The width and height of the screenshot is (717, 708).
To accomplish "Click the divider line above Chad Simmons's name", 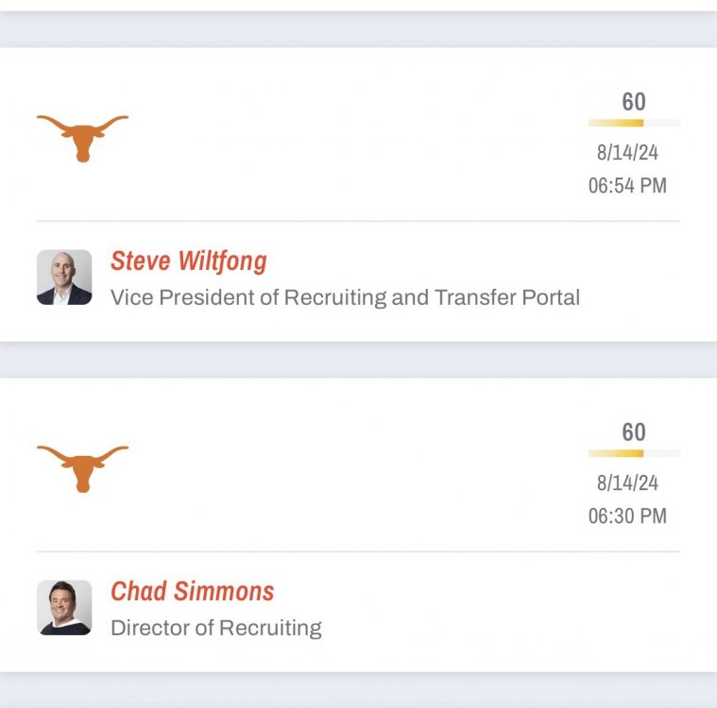I will click(358, 551).
